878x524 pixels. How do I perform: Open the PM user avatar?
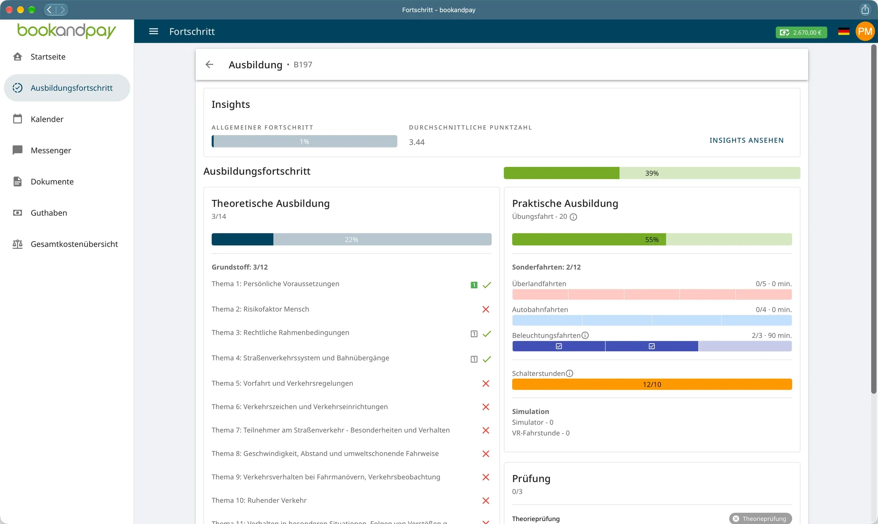click(x=865, y=31)
